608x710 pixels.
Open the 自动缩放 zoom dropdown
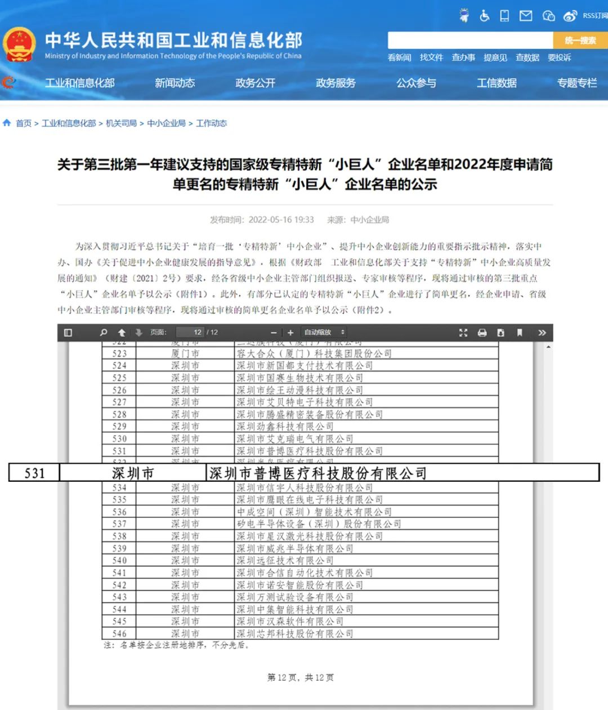pos(324,332)
